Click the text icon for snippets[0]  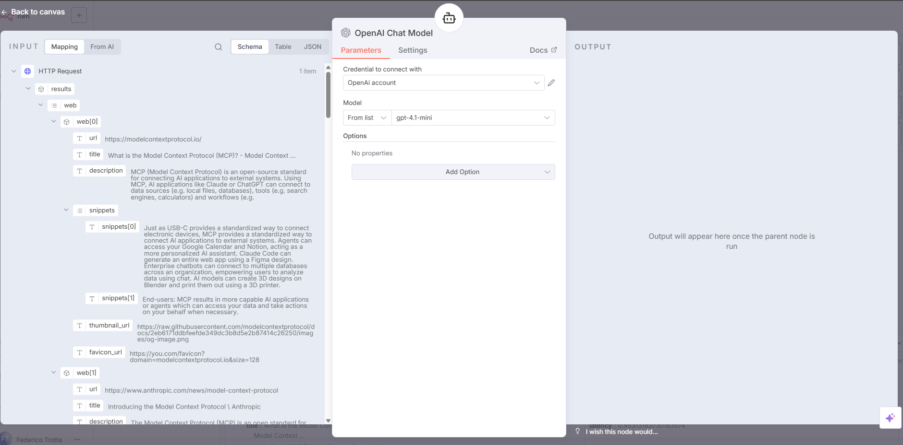pyautogui.click(x=92, y=227)
